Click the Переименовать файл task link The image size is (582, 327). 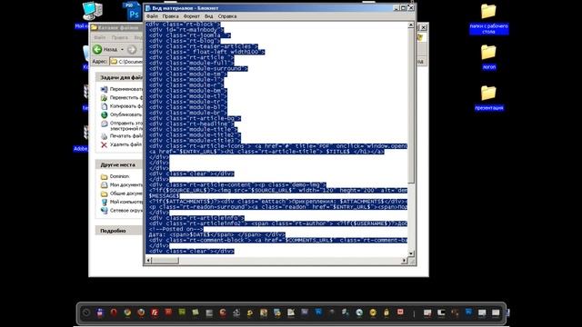[x=126, y=89]
